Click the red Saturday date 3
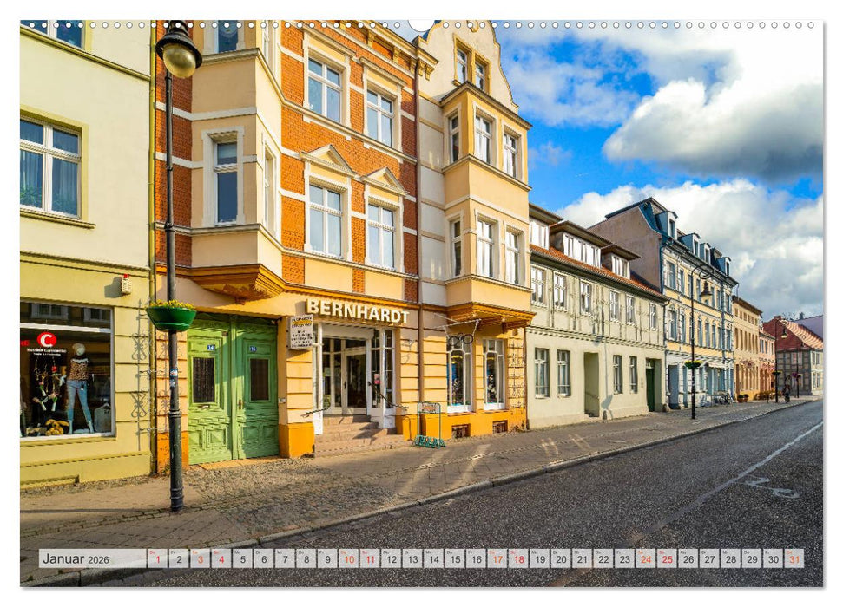843x607 pixels. [x=199, y=559]
